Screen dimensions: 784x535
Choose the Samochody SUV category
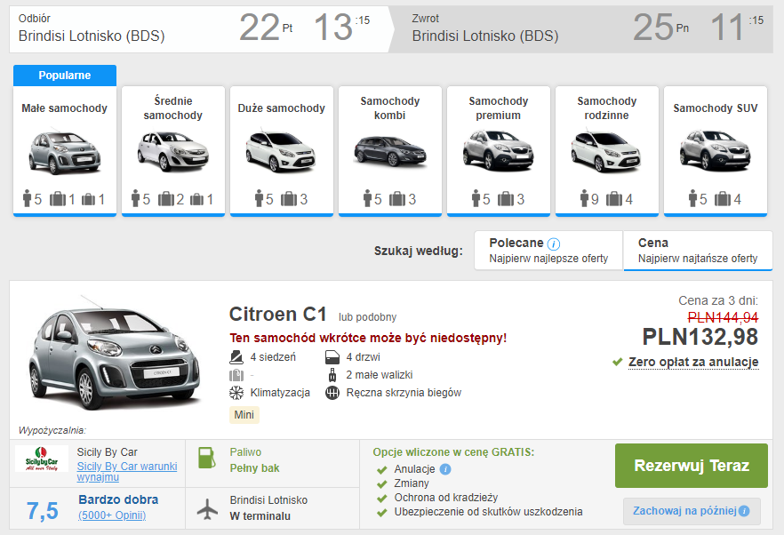[715, 150]
